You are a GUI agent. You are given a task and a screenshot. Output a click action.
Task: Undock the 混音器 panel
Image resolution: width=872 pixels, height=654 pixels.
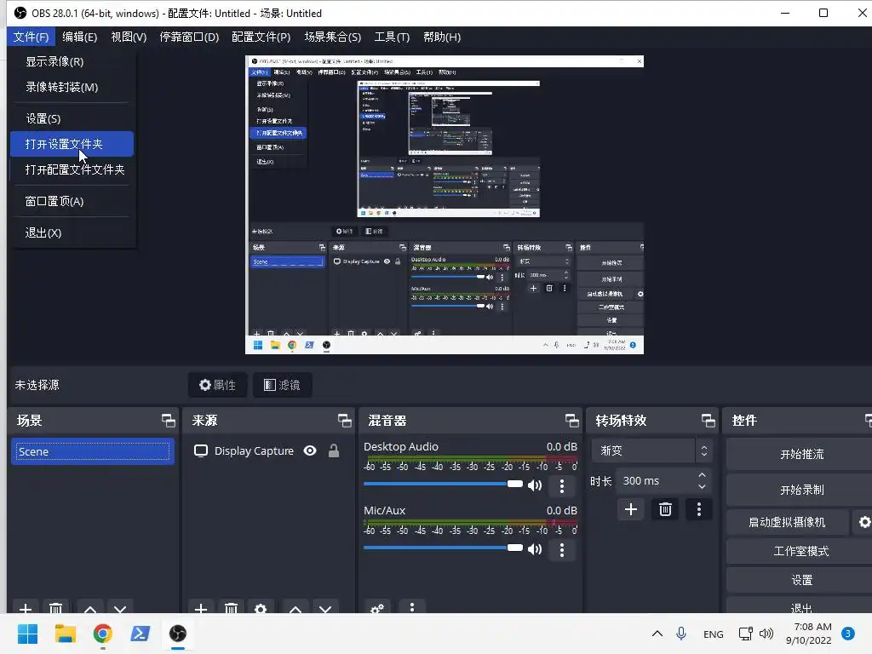pos(571,421)
